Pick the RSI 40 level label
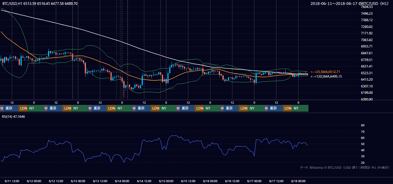Viewport: 393px width, 184px height. click(x=363, y=150)
